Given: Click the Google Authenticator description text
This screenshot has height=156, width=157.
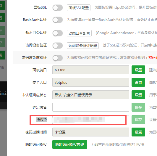Looking at the screenshot, I should tap(126, 33).
